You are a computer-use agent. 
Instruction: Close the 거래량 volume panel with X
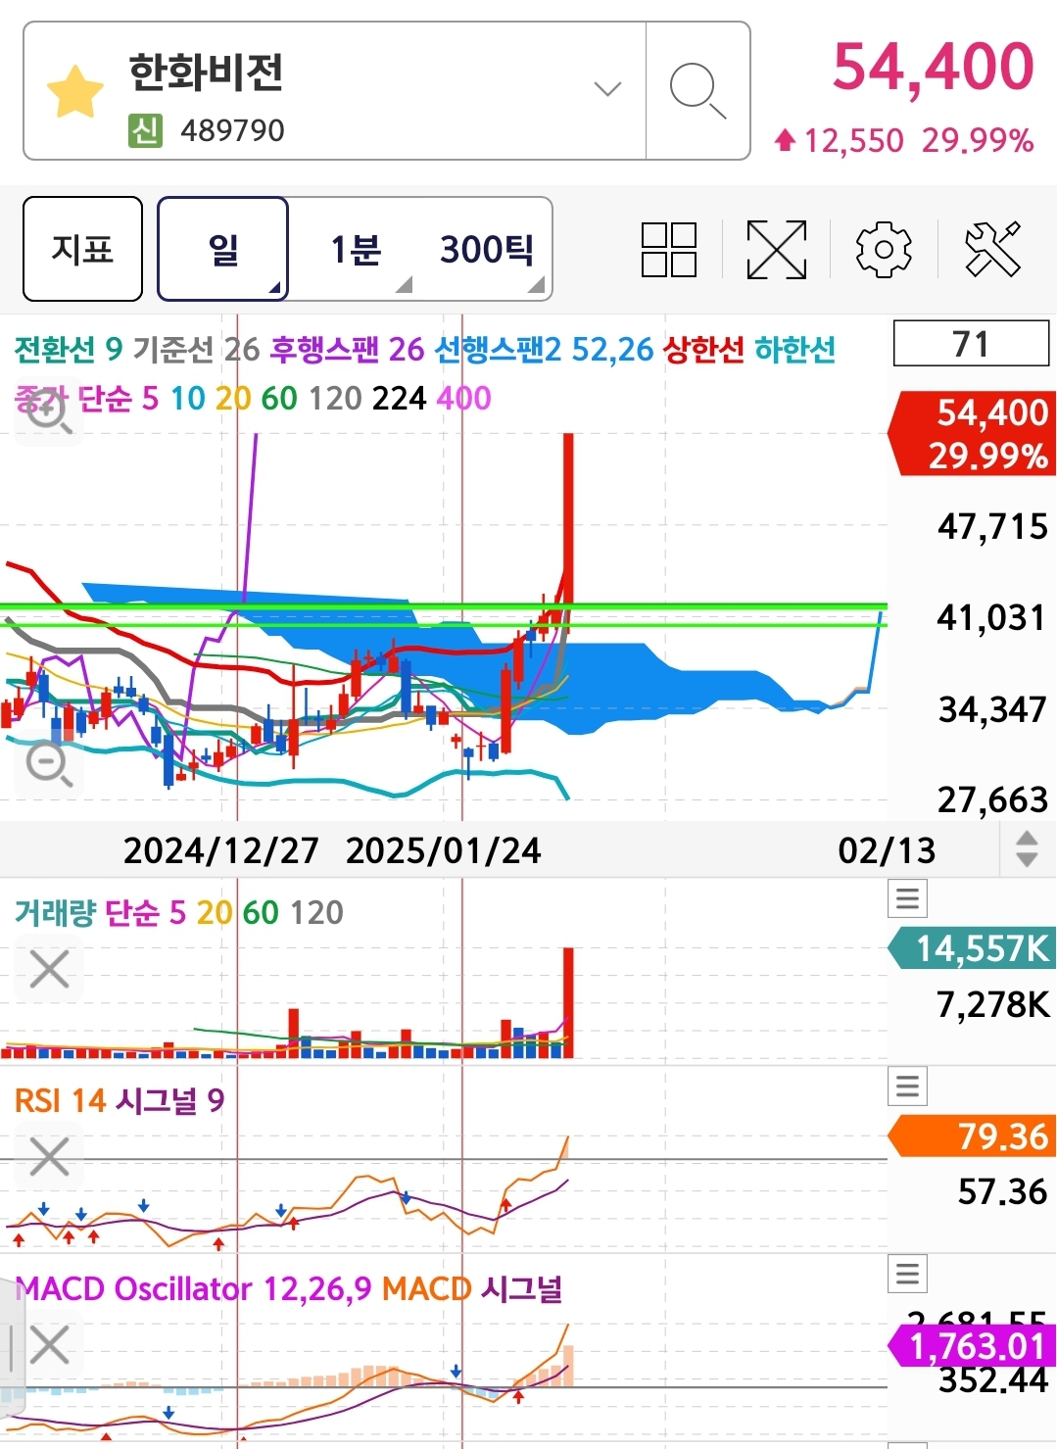pyautogui.click(x=49, y=969)
